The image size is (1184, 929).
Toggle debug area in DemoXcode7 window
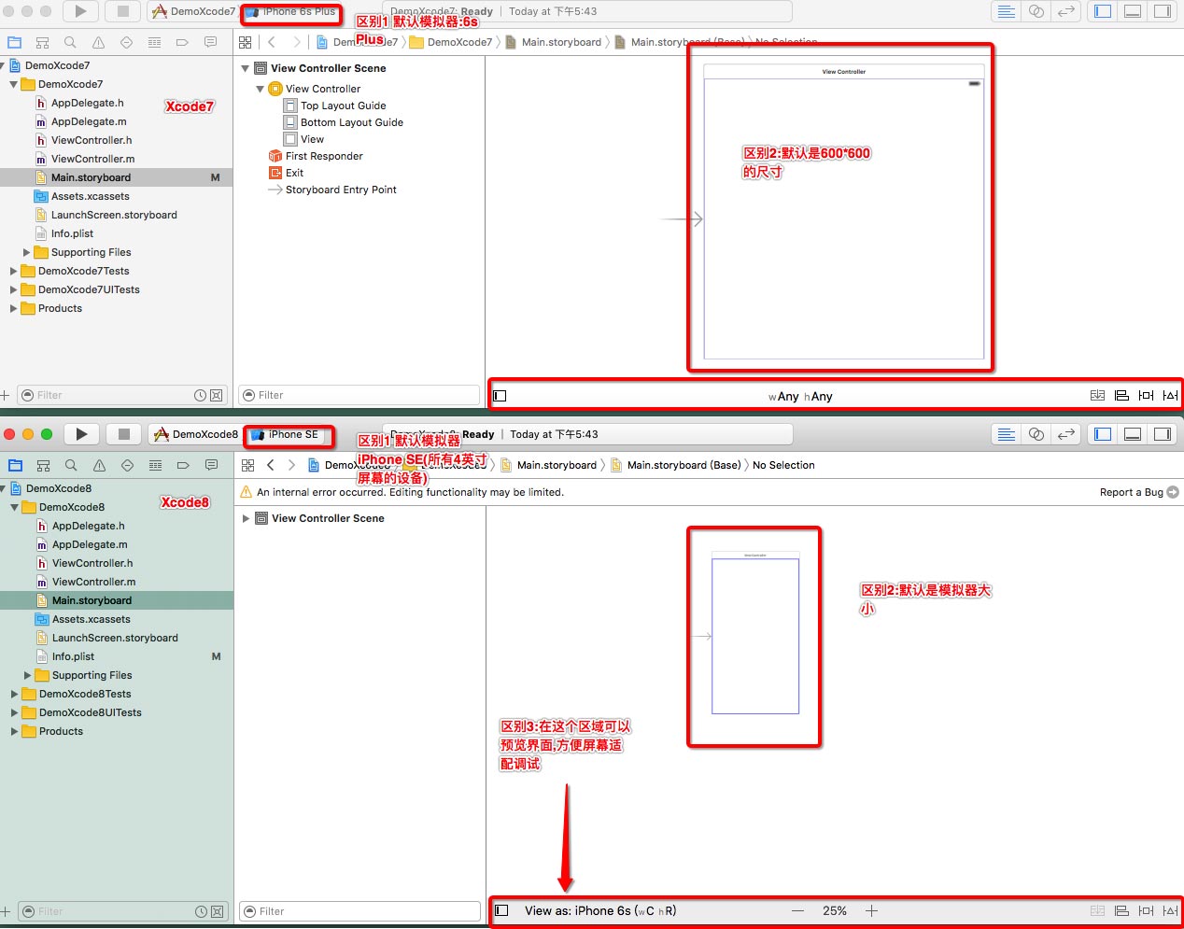point(1133,11)
